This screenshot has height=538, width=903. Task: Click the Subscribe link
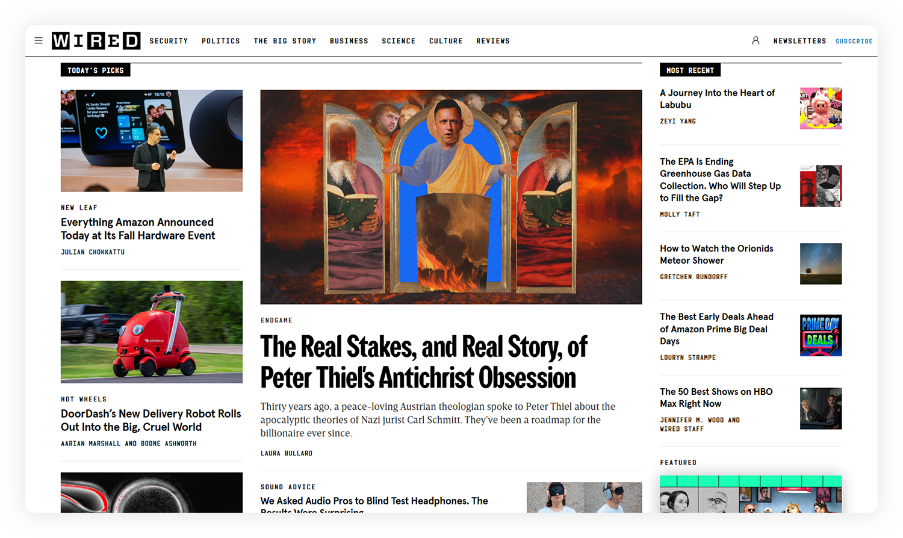[854, 42]
